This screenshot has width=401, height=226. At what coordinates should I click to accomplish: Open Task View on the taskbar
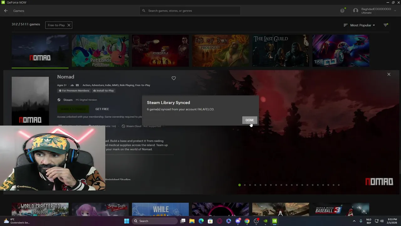click(183, 221)
